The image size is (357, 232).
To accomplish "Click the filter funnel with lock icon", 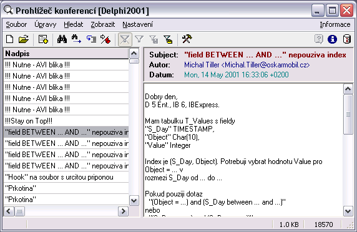I will tap(154, 39).
